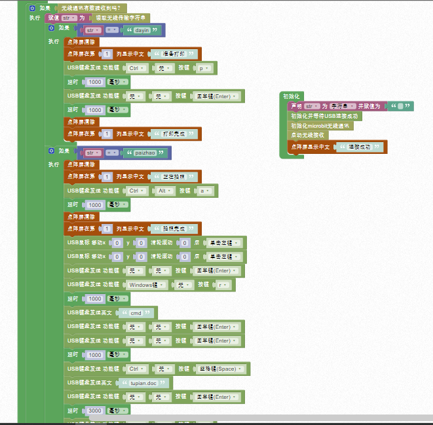Edit the tupian.doc text field
433x425 pixels.
tap(143, 383)
